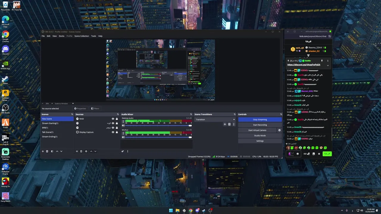Screen dimensions: 381x214
Task: Click Stop Streaming button
Action: [260, 119]
